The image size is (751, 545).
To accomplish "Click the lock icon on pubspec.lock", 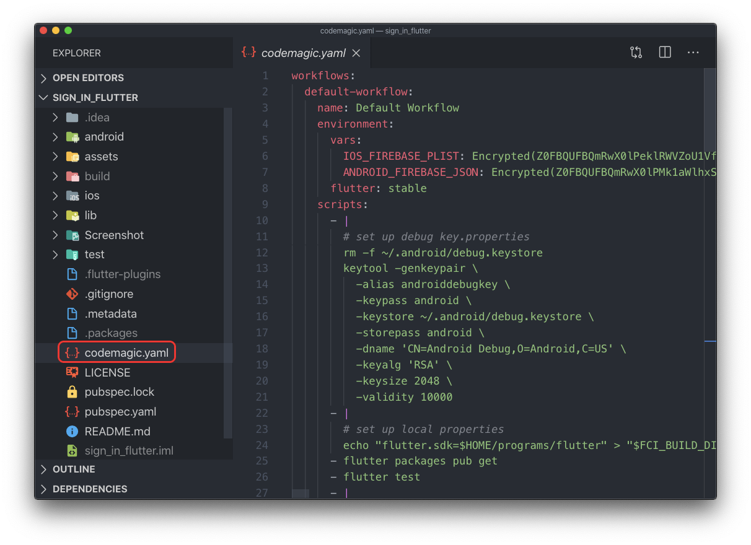I will click(71, 391).
